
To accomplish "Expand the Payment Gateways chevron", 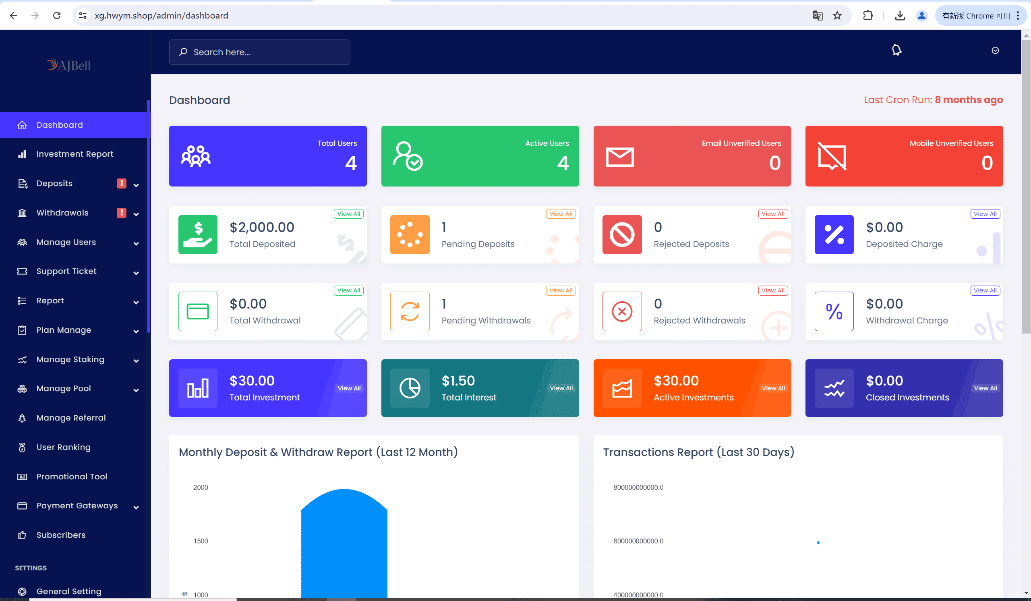I will pos(136,507).
